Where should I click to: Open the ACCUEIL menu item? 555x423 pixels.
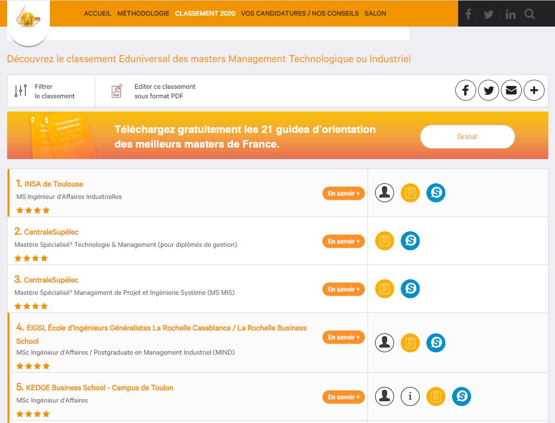click(x=97, y=13)
